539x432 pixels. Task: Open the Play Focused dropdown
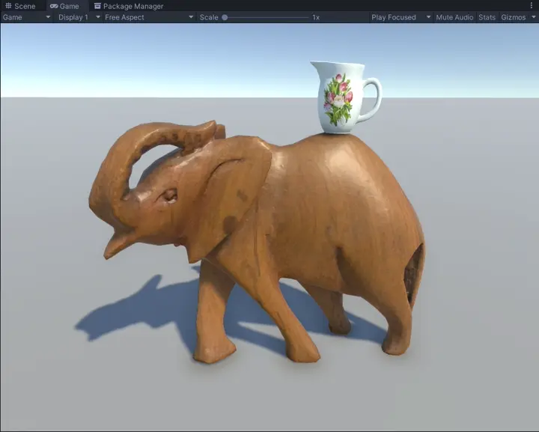pos(401,17)
